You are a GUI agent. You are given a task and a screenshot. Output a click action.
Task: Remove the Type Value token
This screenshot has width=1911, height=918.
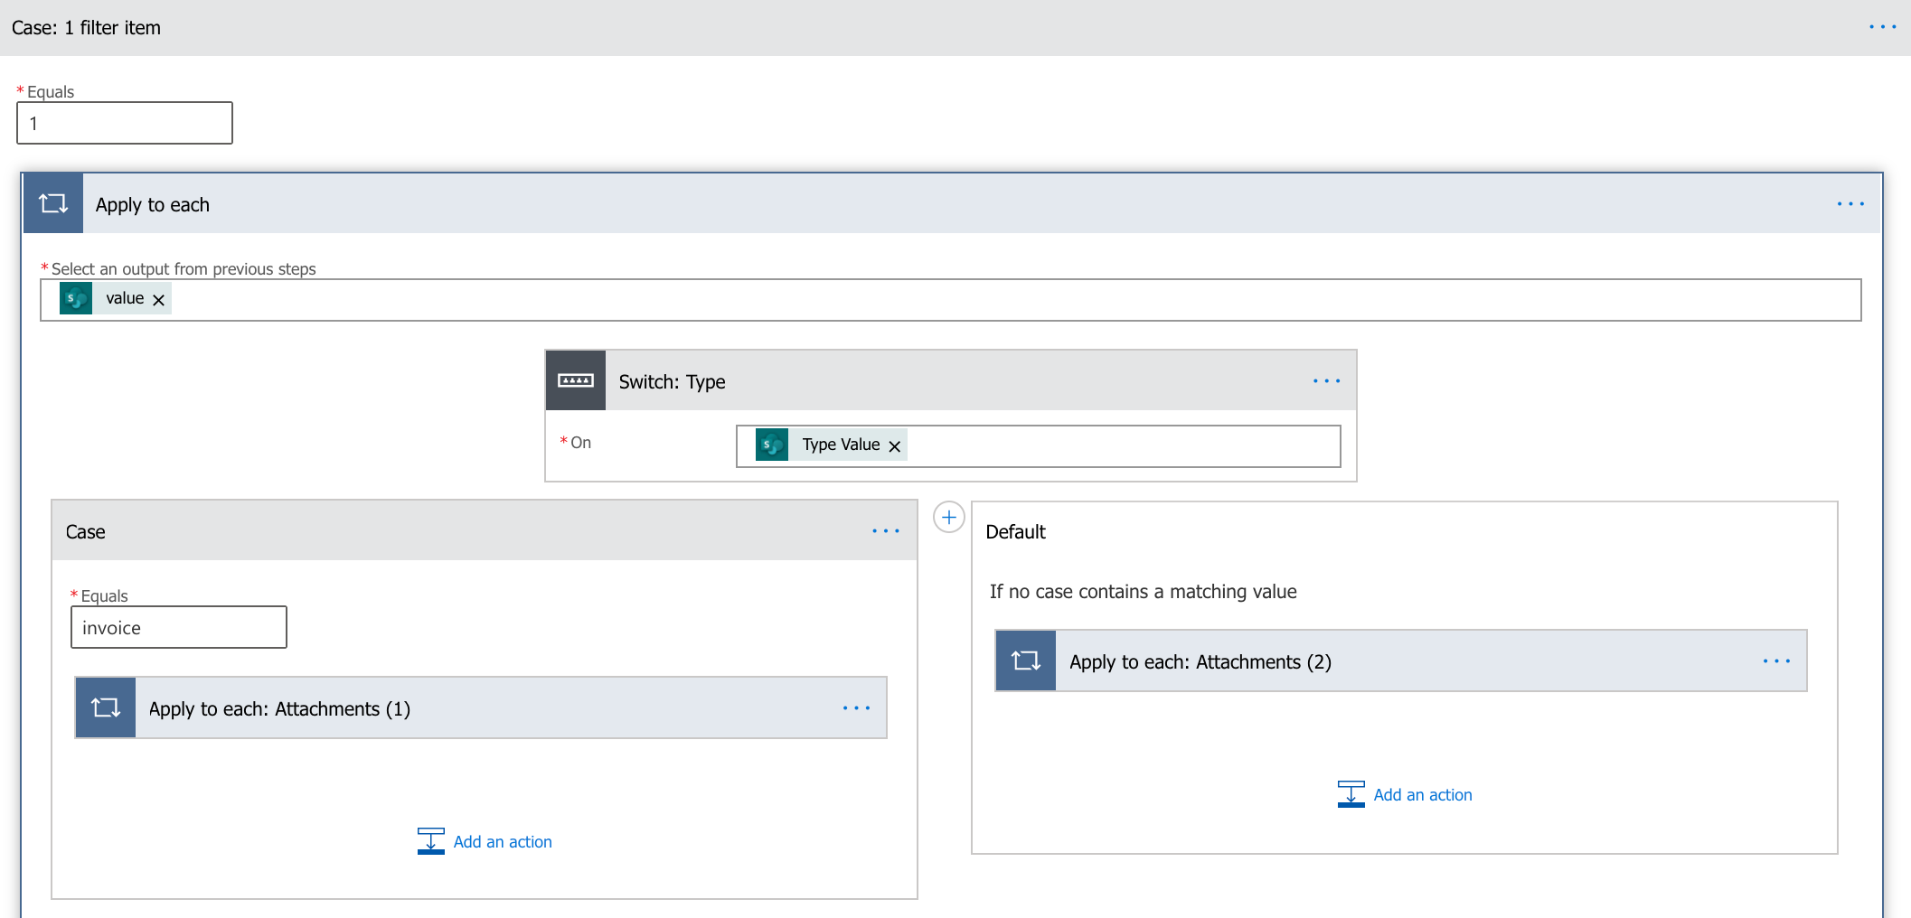[x=895, y=446]
